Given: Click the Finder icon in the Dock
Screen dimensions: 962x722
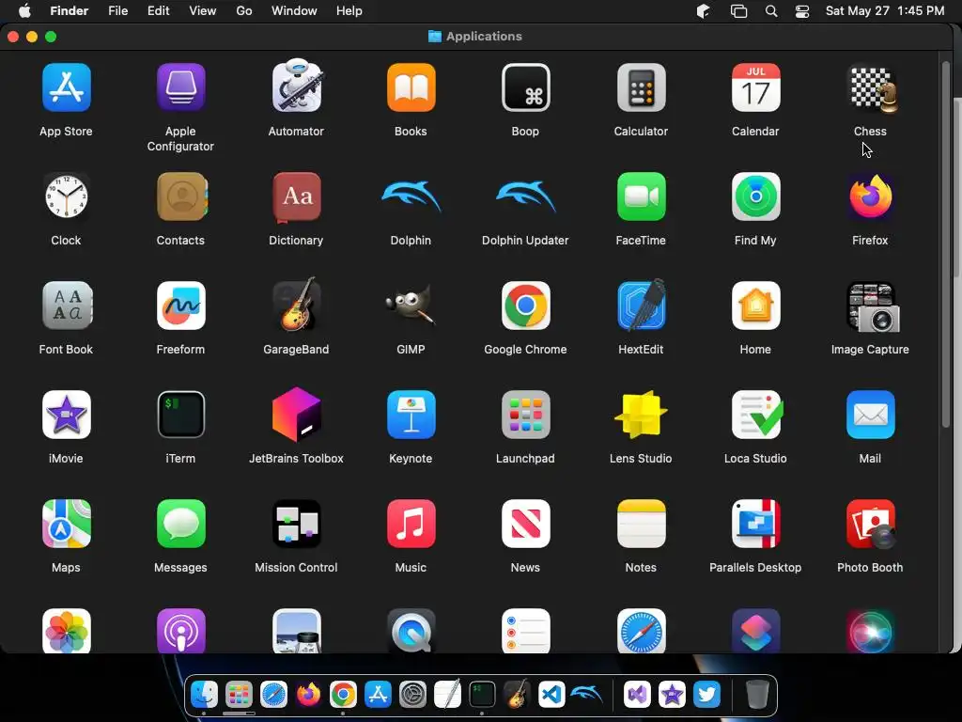Looking at the screenshot, I should pyautogui.click(x=204, y=695).
